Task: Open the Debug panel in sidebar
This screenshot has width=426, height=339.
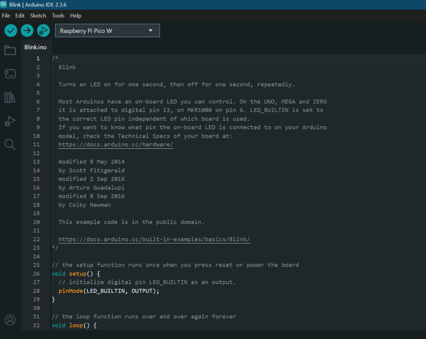Action: point(10,121)
